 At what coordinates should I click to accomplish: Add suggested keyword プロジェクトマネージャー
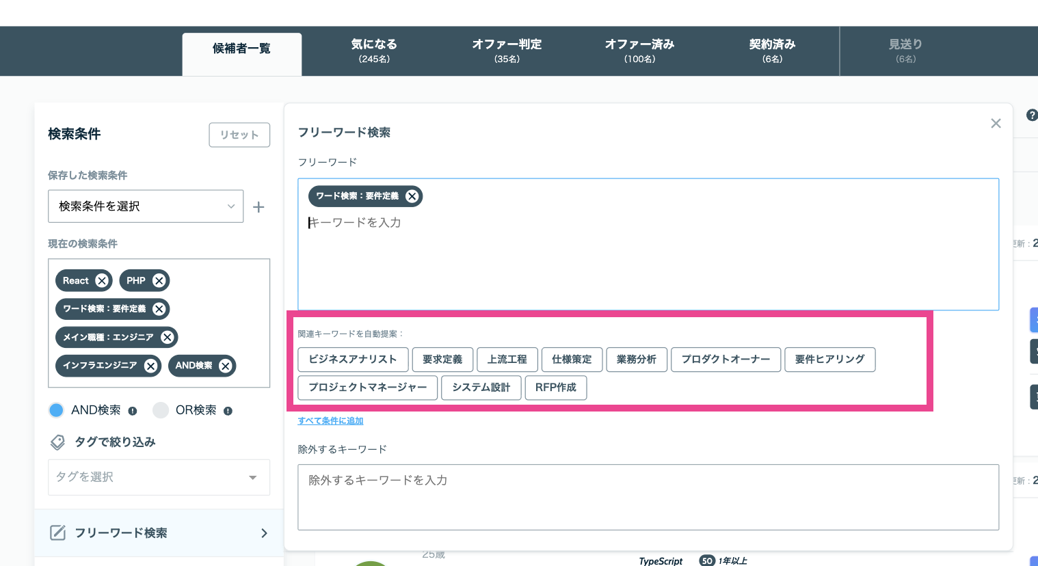[368, 388]
